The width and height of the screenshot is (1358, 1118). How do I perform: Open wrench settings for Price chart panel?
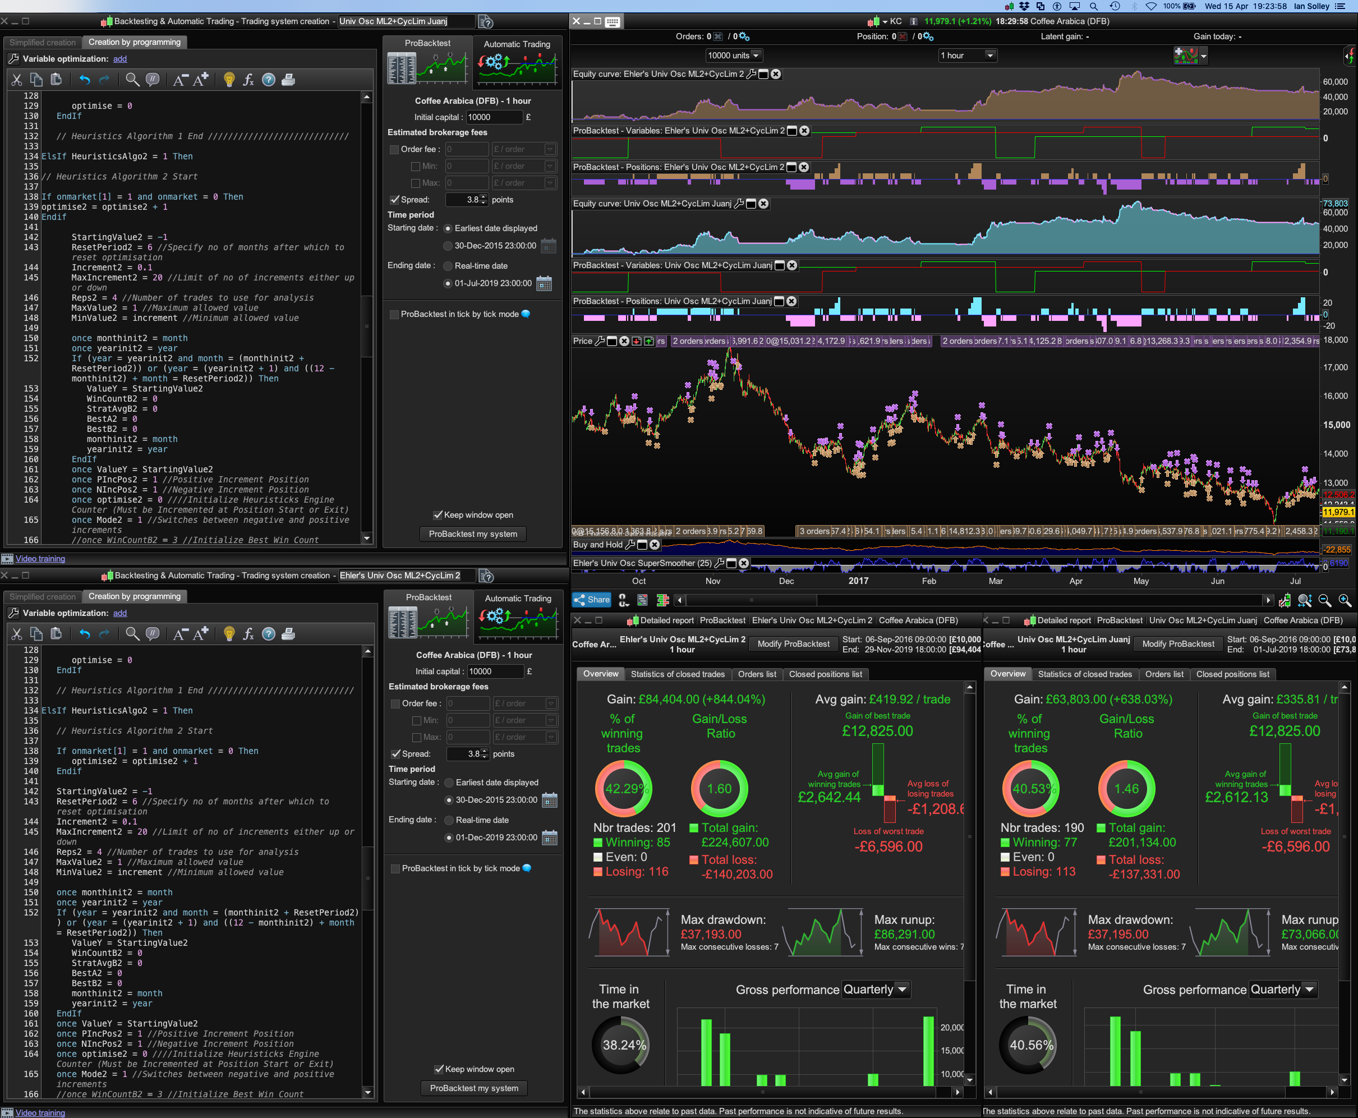(x=600, y=341)
